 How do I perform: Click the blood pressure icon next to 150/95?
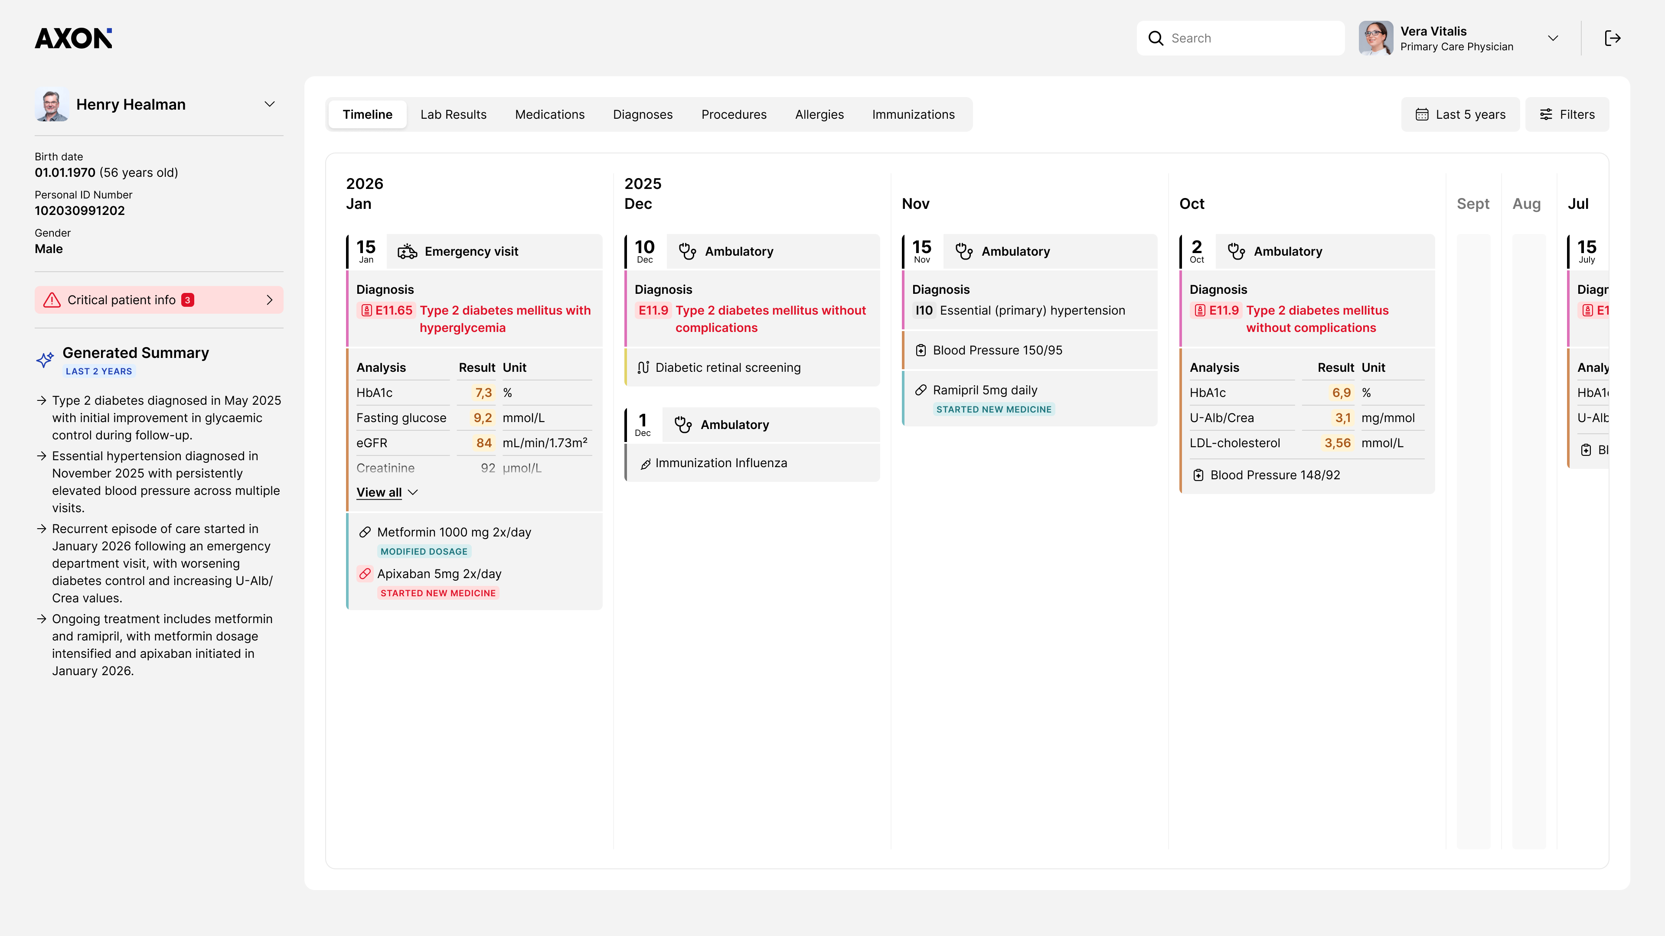[921, 350]
